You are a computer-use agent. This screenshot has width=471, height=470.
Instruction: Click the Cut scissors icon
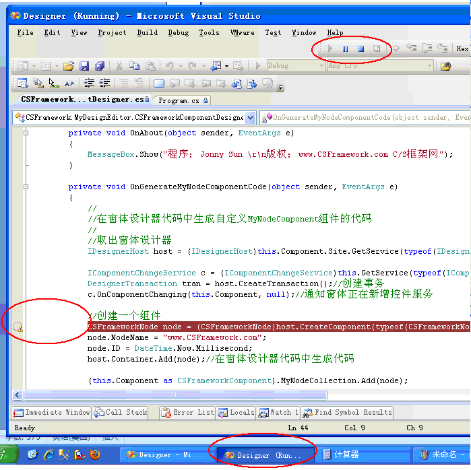pyautogui.click(x=119, y=66)
